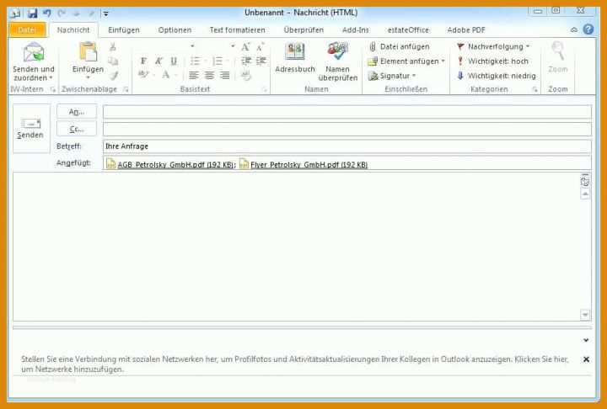This screenshot has width=607, height=409.
Task: Open the Überprüfen ribbon tab
Action: pyautogui.click(x=303, y=30)
